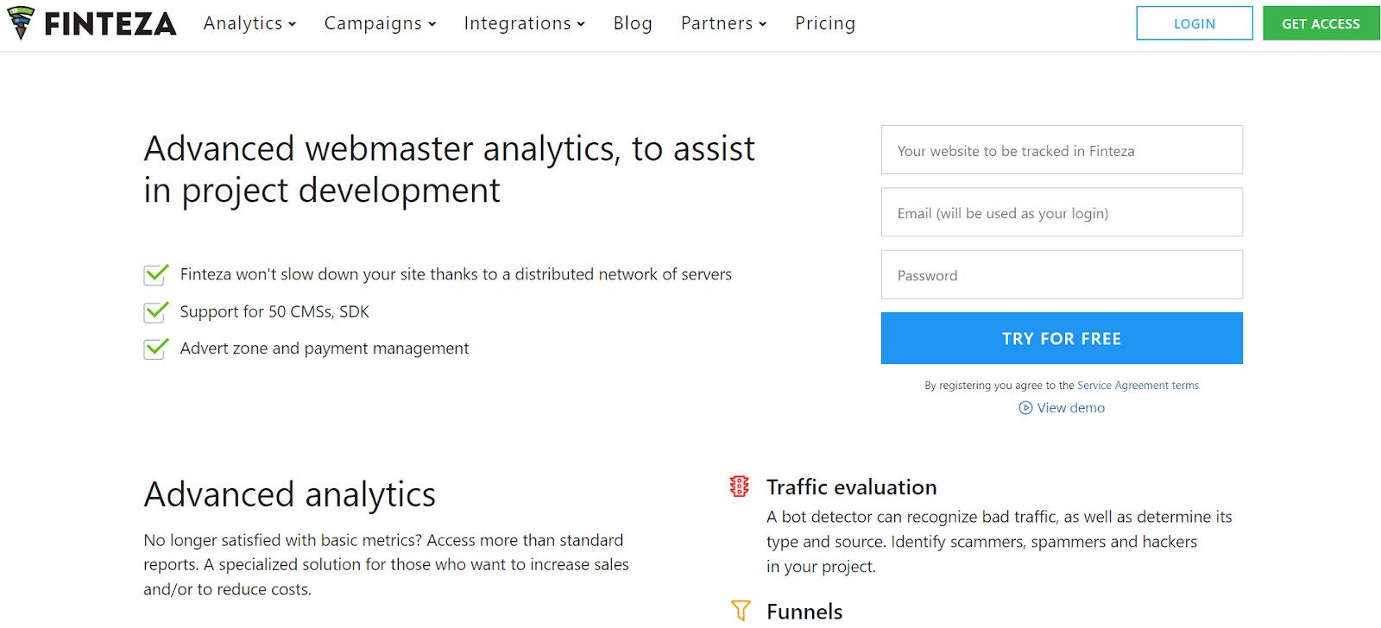Go to the Blog page
Image resolution: width=1381 pixels, height=628 pixels.
coord(633,23)
